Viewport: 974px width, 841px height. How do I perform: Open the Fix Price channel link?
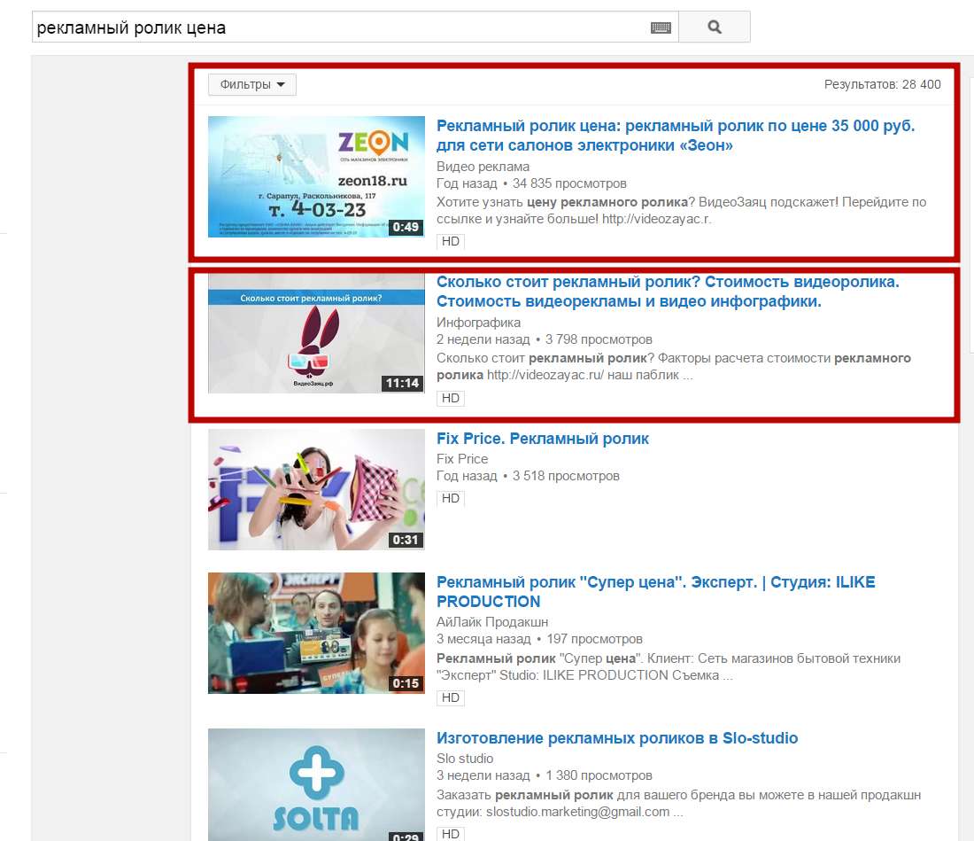[x=462, y=459]
